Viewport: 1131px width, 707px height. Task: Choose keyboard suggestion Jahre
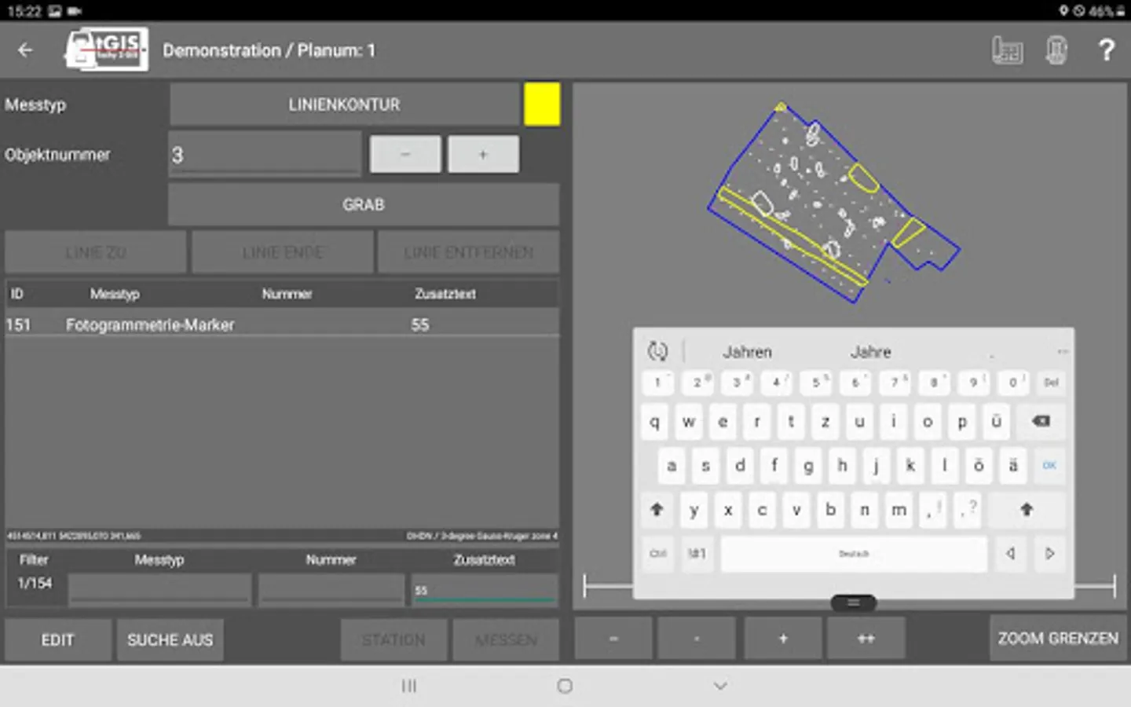point(870,352)
